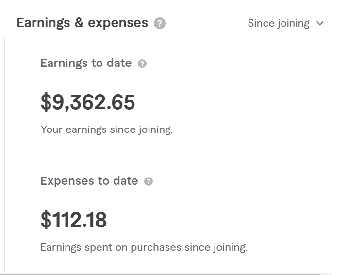Click the Earnings & expenses section heading
The width and height of the screenshot is (348, 275).
point(82,23)
